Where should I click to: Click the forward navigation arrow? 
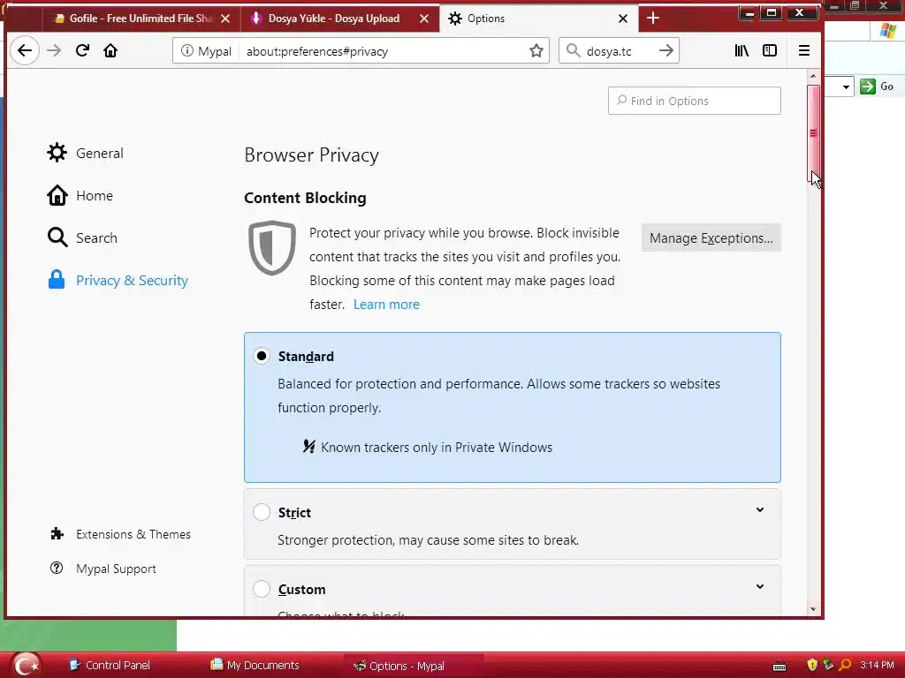click(54, 50)
